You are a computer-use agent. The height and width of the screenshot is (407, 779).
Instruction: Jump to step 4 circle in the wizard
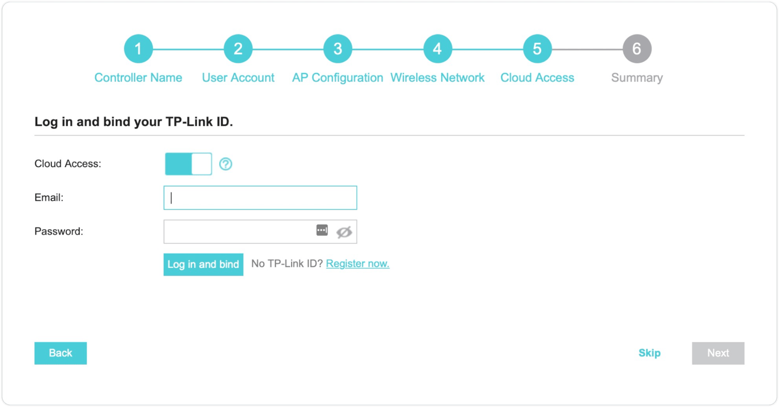pos(437,49)
